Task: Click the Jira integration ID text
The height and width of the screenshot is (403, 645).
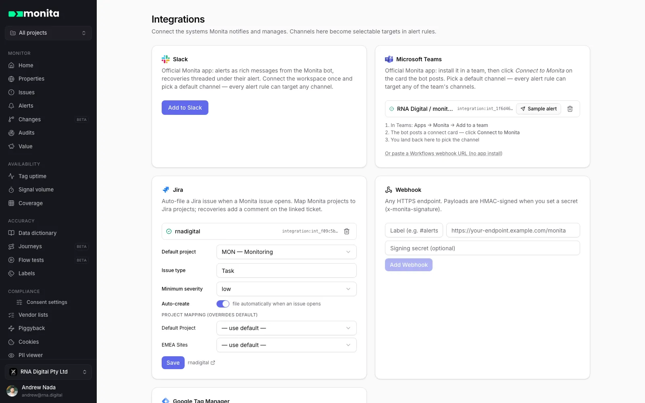Action: (x=310, y=231)
